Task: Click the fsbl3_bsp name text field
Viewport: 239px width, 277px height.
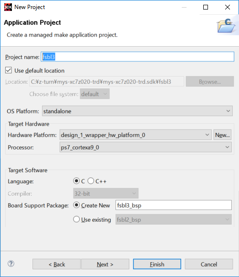Action: [x=174, y=205]
